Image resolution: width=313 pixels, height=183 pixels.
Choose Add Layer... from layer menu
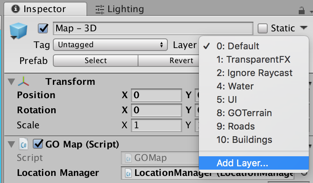(254, 163)
